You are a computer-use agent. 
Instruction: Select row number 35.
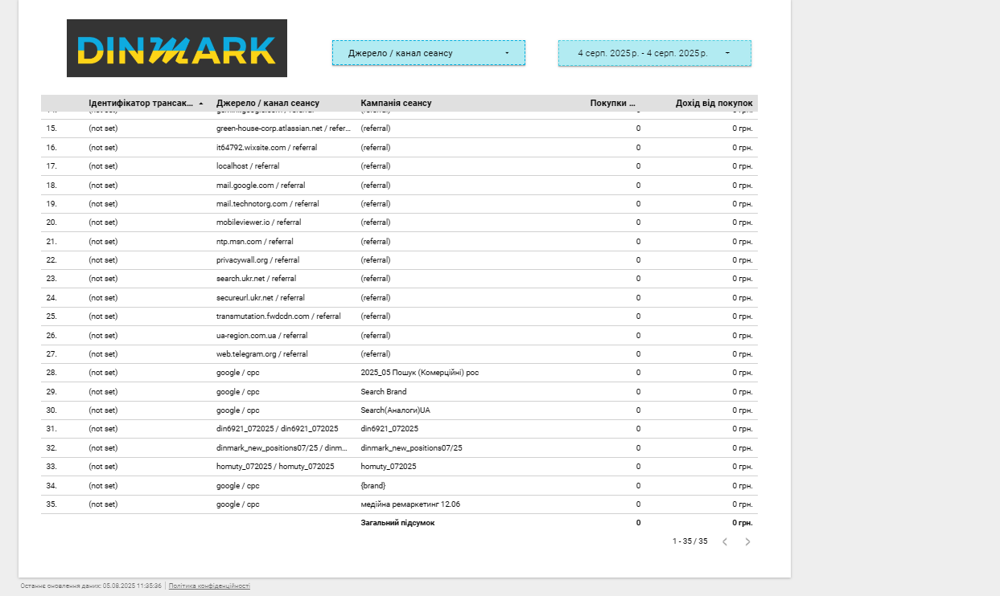pos(51,504)
